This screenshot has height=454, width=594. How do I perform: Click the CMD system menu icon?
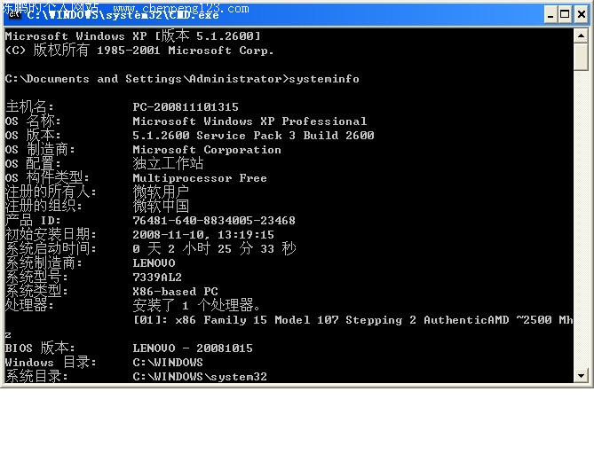(x=14, y=14)
